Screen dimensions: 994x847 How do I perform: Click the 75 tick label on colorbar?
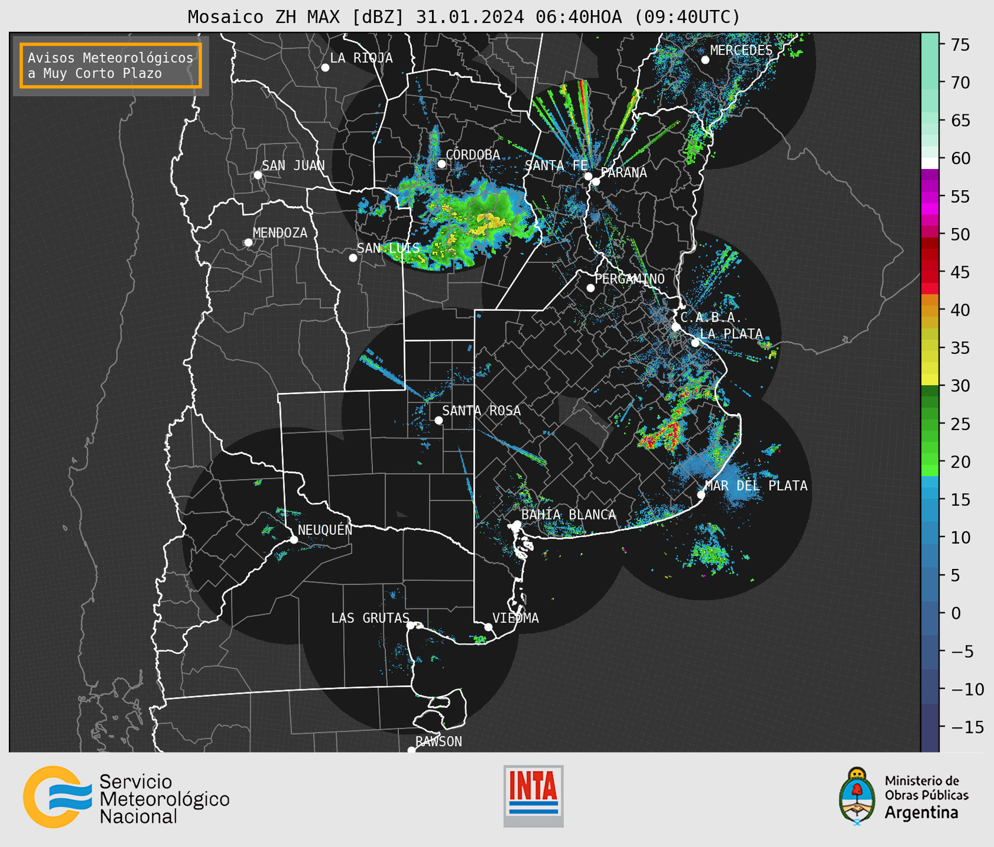click(x=960, y=45)
